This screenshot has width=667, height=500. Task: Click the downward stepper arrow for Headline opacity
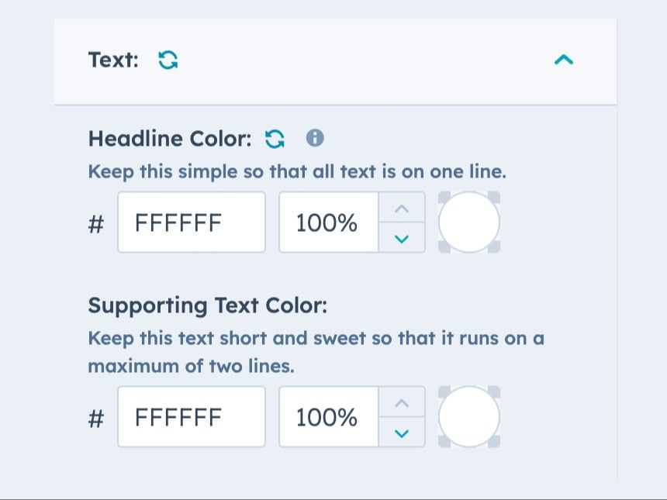402,239
